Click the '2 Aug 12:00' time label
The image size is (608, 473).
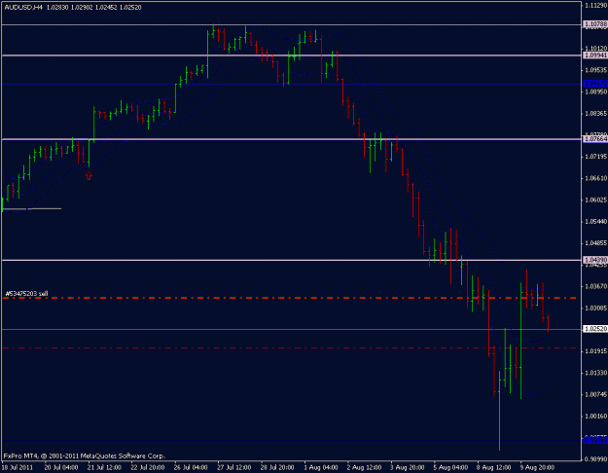coord(364,467)
